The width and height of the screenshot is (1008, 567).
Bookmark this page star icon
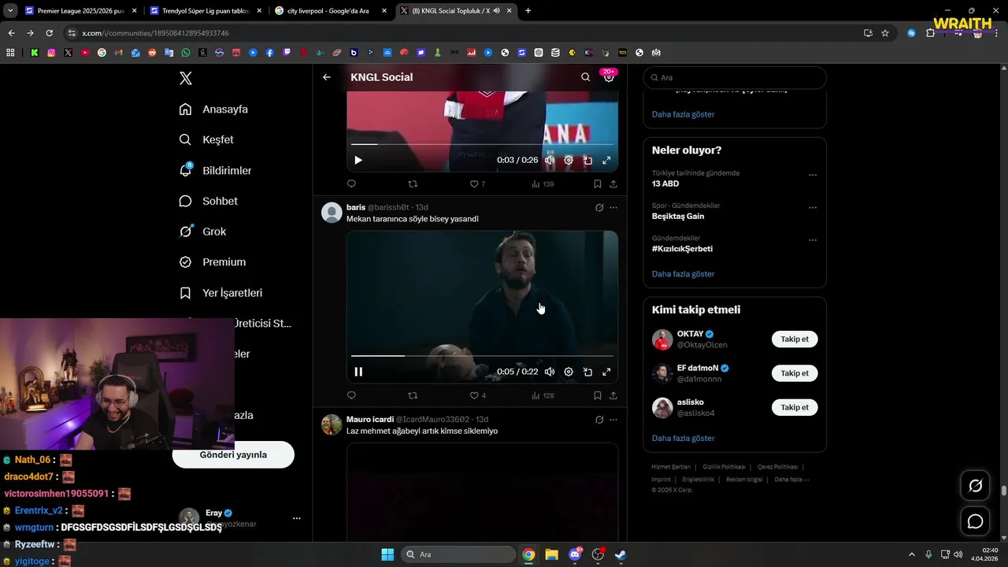tap(885, 33)
